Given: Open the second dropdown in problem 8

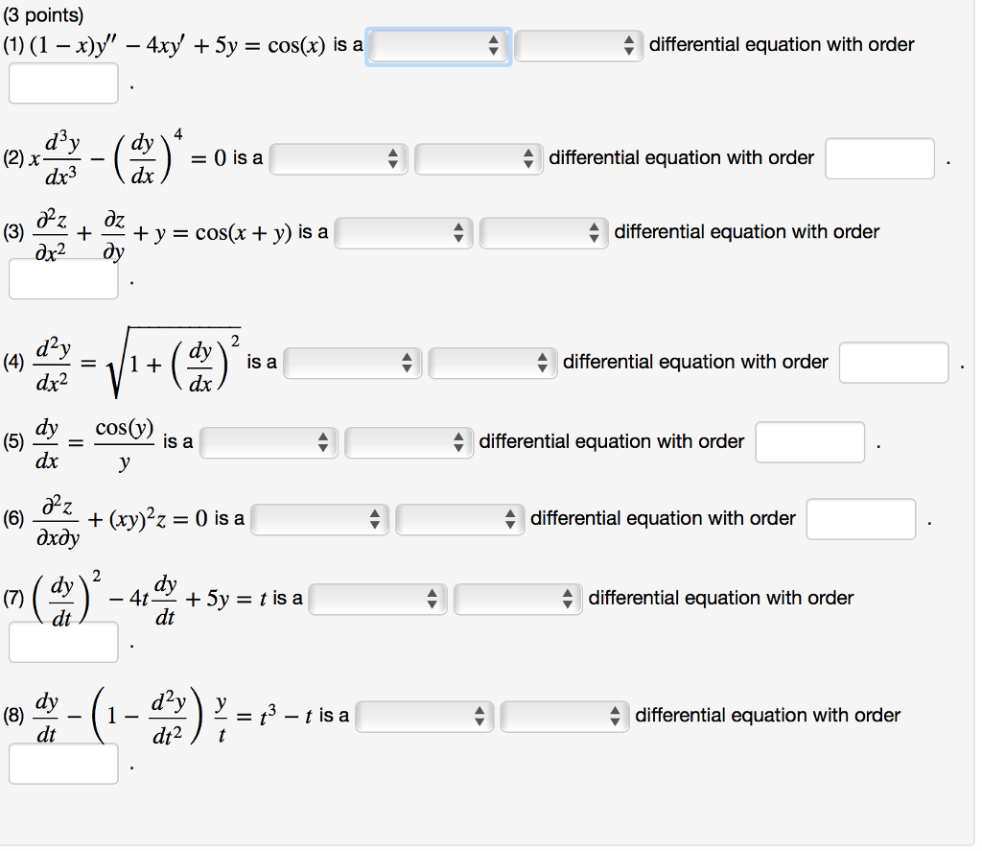Looking at the screenshot, I should tap(565, 715).
